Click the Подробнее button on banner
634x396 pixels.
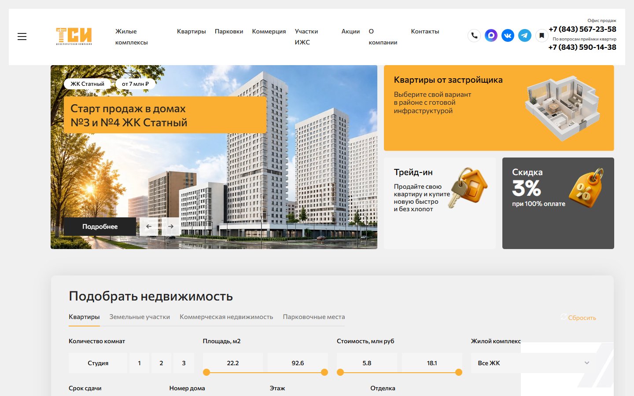(x=100, y=227)
